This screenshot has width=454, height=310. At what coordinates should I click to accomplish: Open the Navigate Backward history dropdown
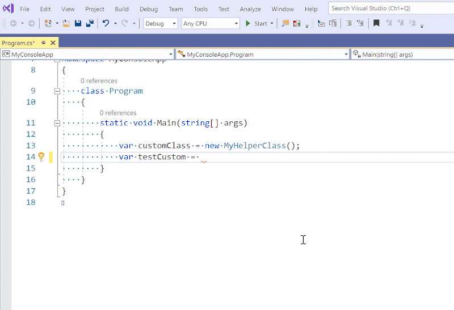(22, 23)
